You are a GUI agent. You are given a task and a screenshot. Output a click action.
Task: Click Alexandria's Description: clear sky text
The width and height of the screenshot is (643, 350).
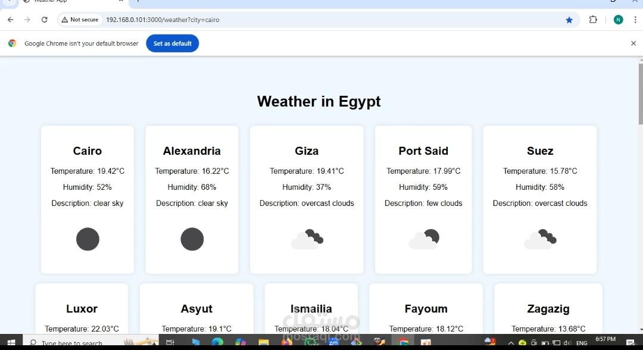[192, 204]
